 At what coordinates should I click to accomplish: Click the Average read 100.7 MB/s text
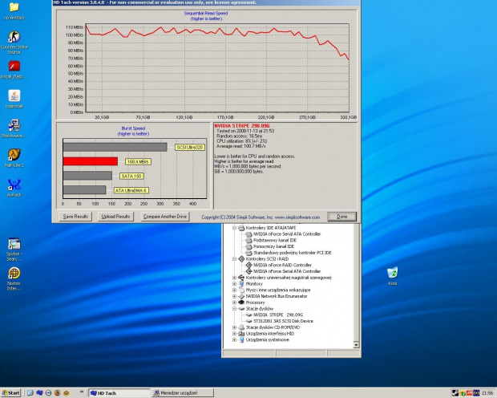(241, 146)
